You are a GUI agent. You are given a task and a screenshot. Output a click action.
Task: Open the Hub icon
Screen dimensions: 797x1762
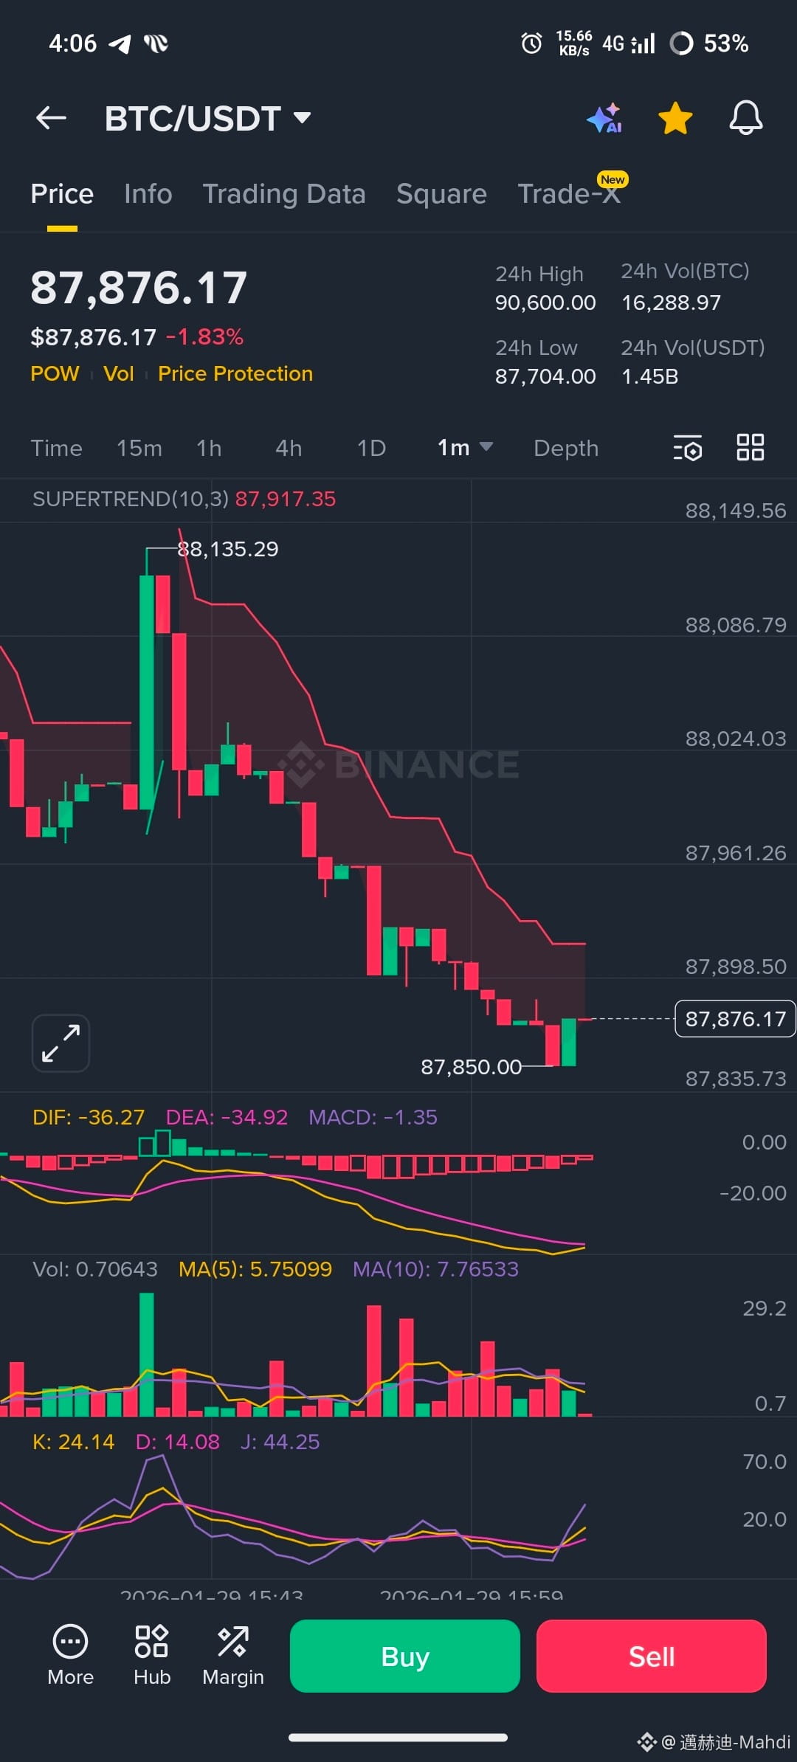pyautogui.click(x=152, y=1656)
